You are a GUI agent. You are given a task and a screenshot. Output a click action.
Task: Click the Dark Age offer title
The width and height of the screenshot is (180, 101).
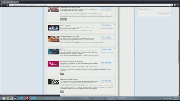coord(63,49)
